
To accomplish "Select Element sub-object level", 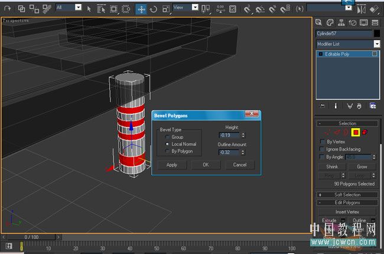I will (x=365, y=132).
